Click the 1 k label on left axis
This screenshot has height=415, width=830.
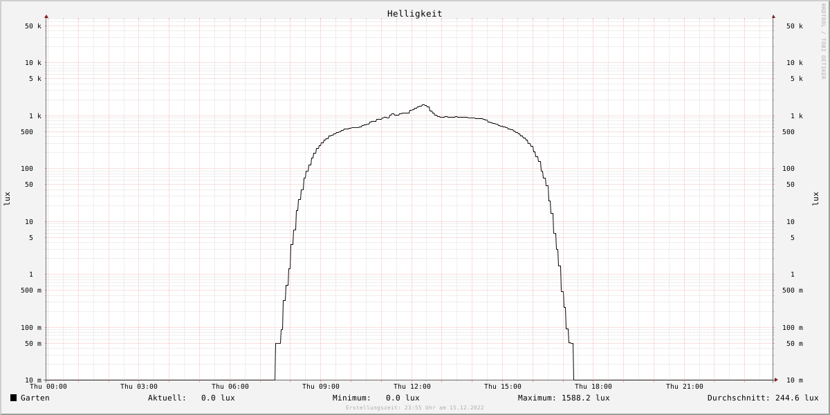point(35,116)
